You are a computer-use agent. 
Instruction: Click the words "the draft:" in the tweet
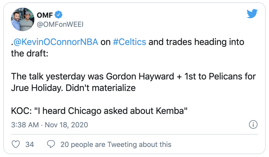coord(29,53)
